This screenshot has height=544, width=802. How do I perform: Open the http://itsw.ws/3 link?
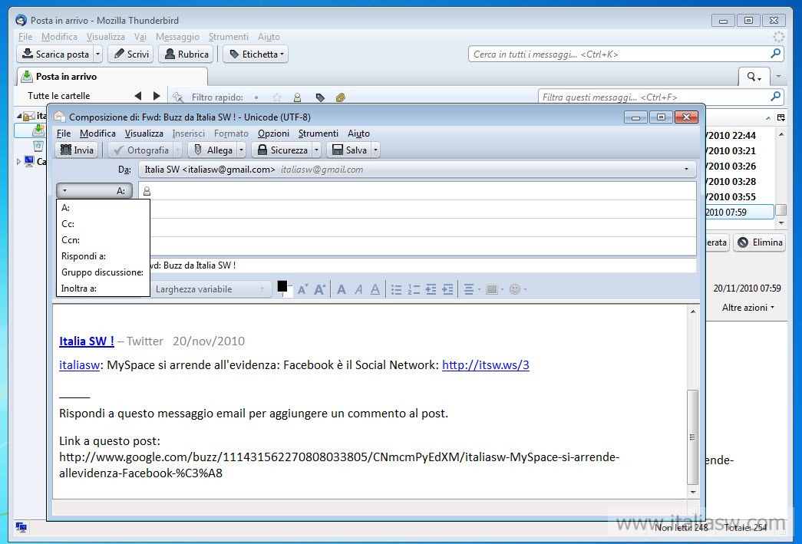tap(485, 365)
